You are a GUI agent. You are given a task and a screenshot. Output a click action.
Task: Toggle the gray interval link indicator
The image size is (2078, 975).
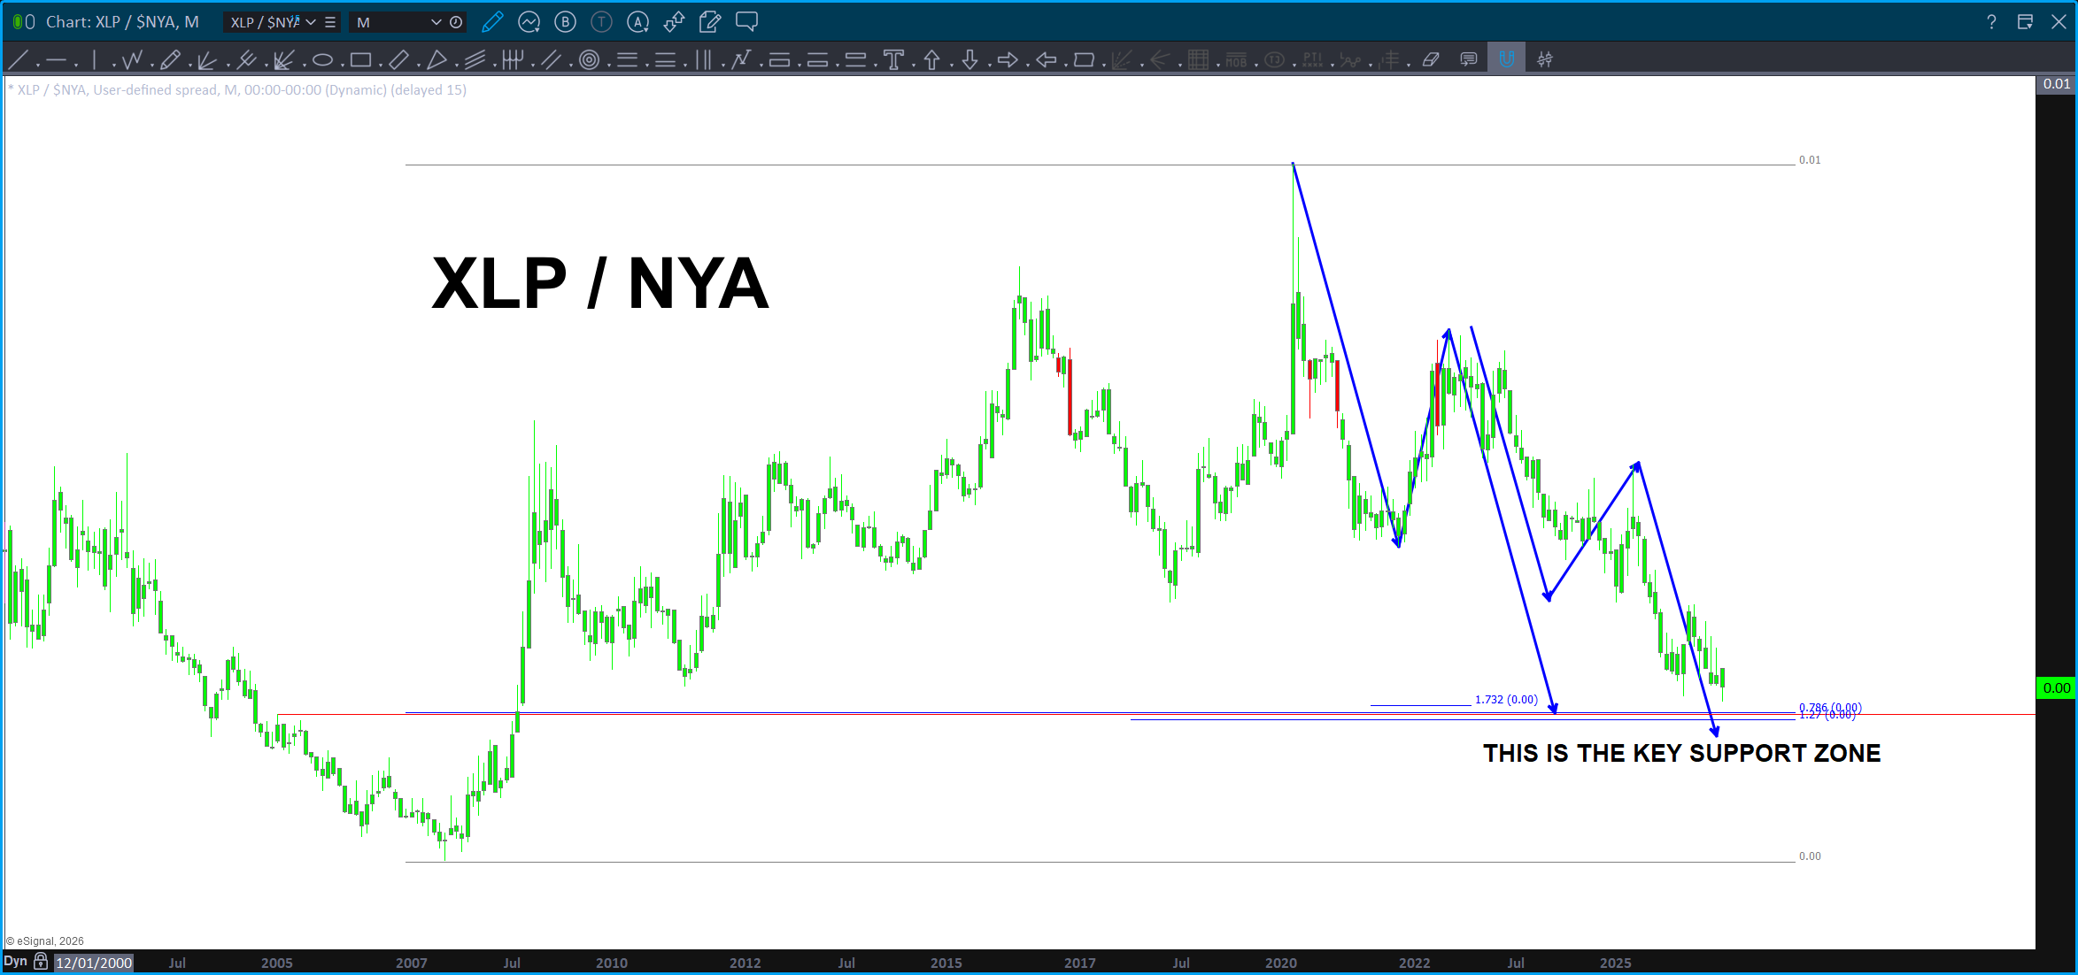pos(29,22)
